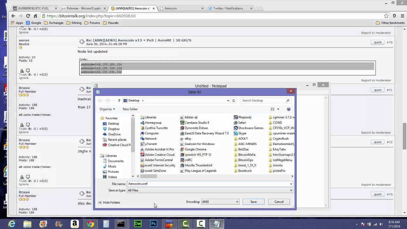Open Dreamweaver from the taskbar
The width and height of the screenshot is (407, 229).
(138, 224)
